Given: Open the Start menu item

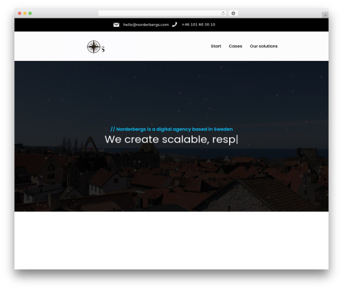Looking at the screenshot, I should pyautogui.click(x=216, y=46).
